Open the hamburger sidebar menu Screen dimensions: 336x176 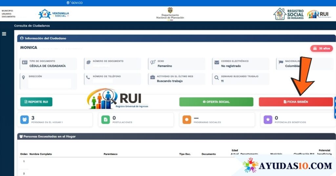(4, 34)
